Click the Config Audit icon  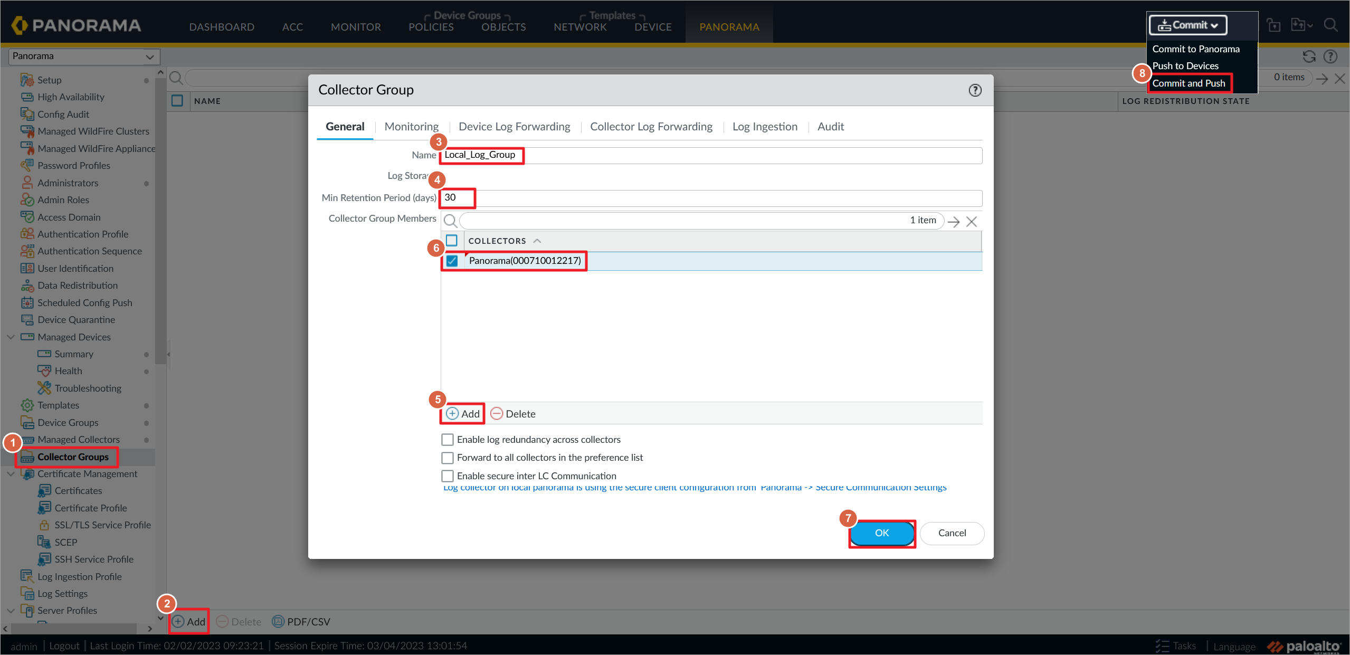pyautogui.click(x=27, y=114)
